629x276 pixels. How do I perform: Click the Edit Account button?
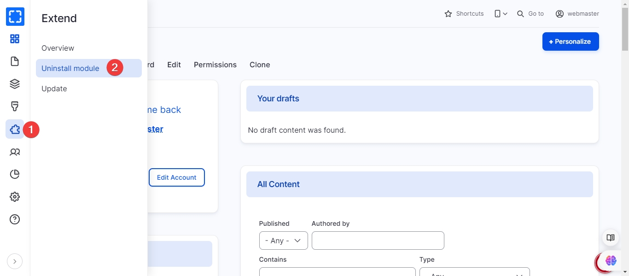pyautogui.click(x=176, y=177)
